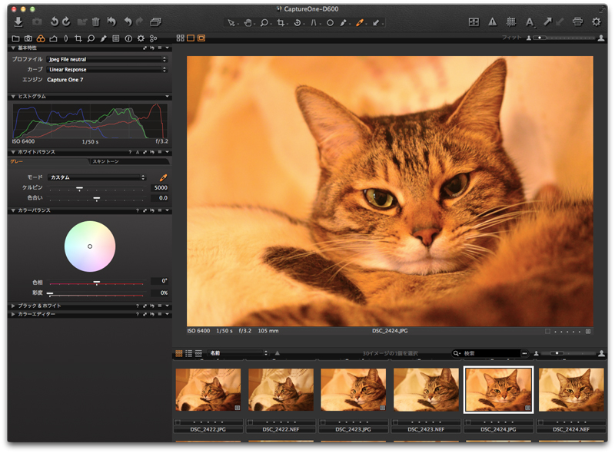Click the trash can delete icon
This screenshot has width=615, height=453.
pos(95,22)
